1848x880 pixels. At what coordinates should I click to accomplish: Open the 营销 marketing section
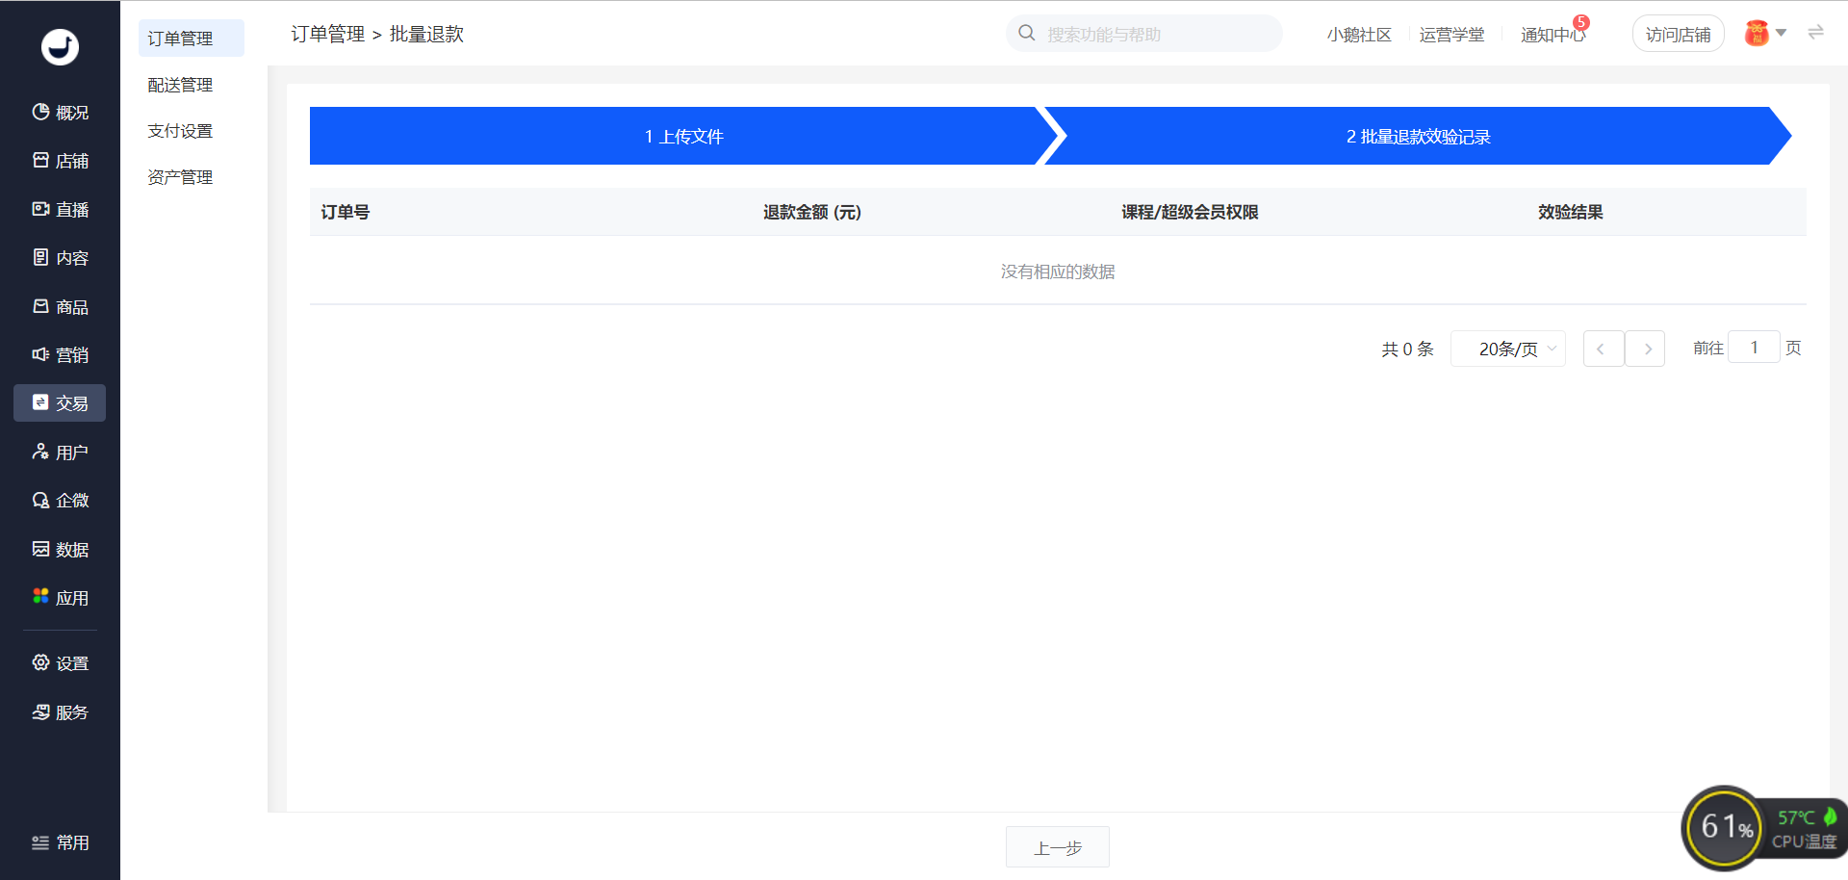tap(60, 354)
